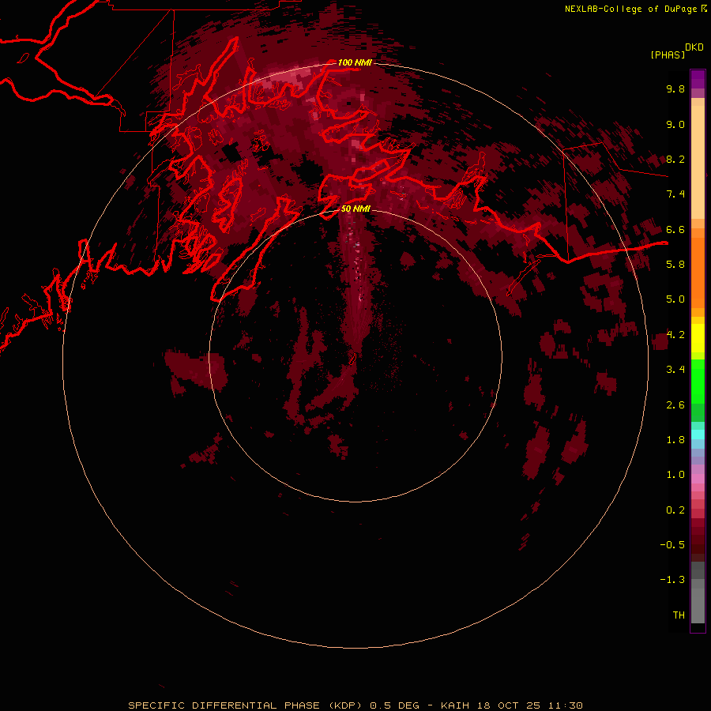Click the 0.2 scale value
711x711 pixels.
pyautogui.click(x=675, y=510)
